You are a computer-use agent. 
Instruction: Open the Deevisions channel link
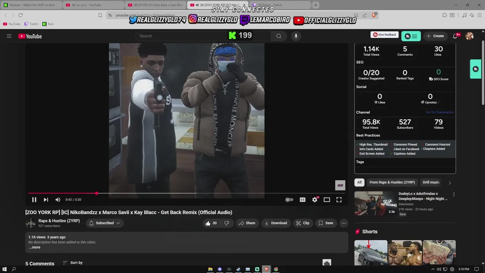(x=406, y=204)
